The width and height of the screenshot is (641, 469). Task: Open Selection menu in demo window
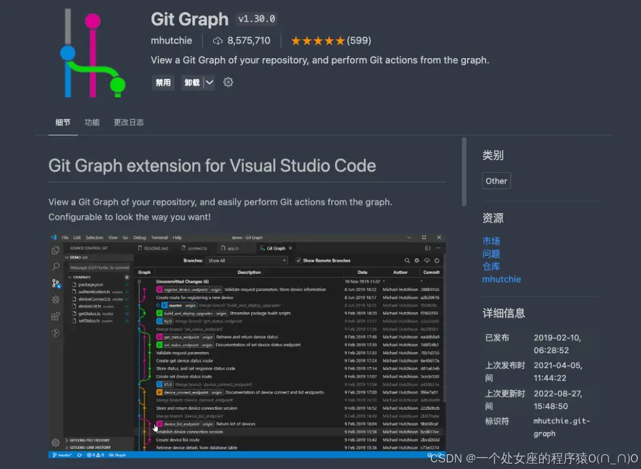pos(94,237)
